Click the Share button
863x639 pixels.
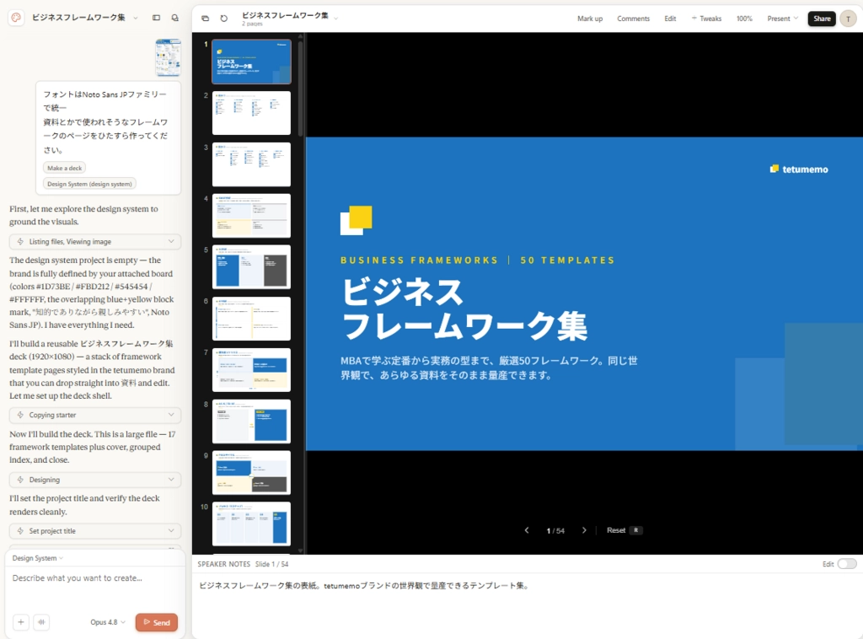tap(822, 19)
